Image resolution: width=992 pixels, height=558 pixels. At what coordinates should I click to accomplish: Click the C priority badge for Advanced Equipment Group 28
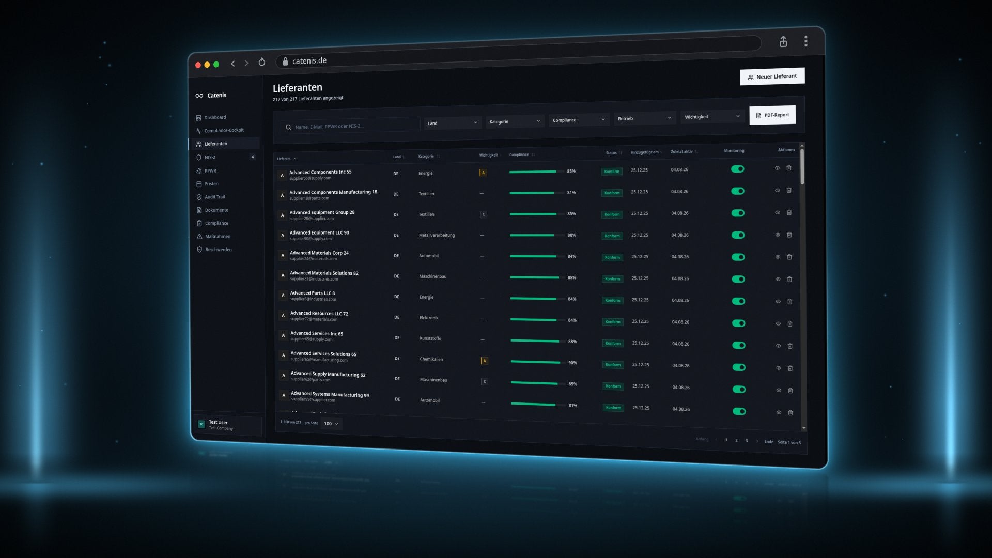[483, 214]
